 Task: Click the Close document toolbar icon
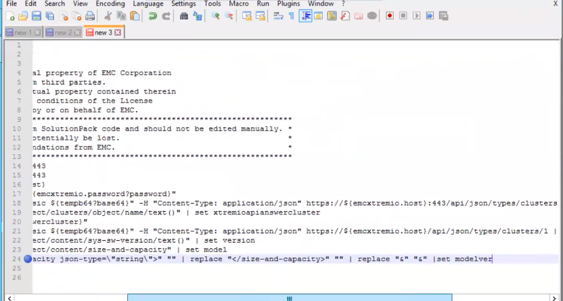(64, 16)
